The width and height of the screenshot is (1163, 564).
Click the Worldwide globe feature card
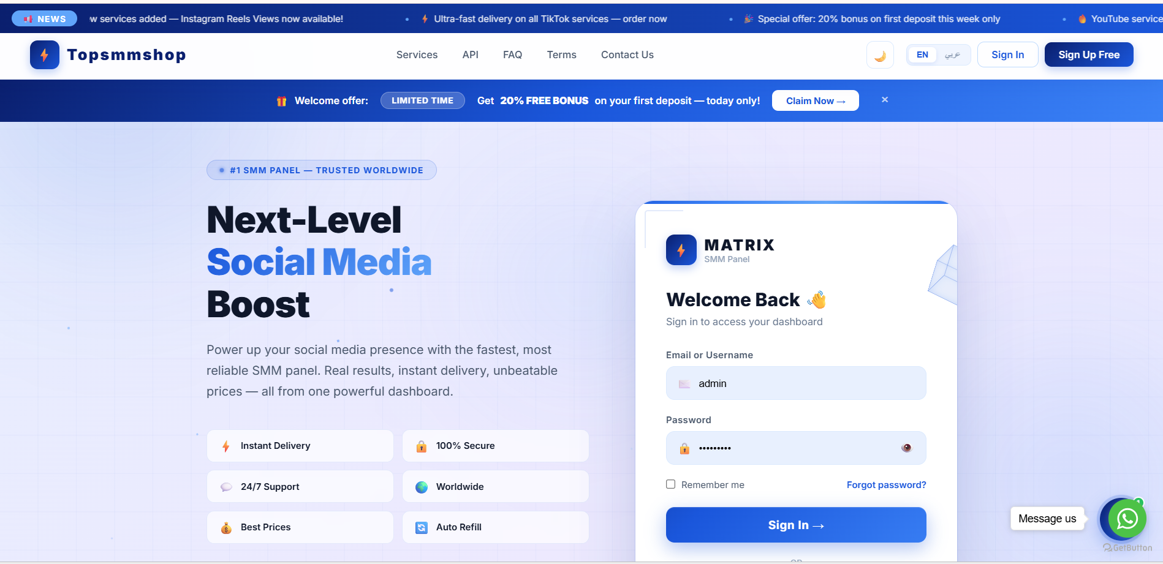pos(495,487)
